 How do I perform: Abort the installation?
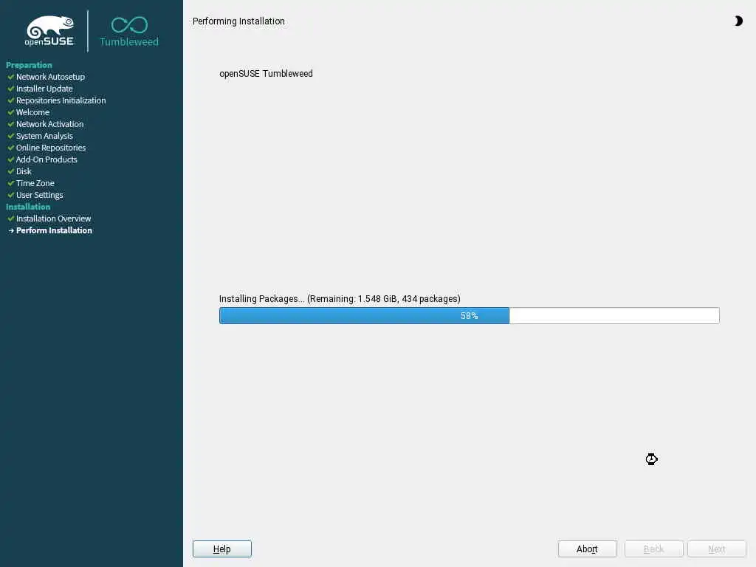coord(587,549)
